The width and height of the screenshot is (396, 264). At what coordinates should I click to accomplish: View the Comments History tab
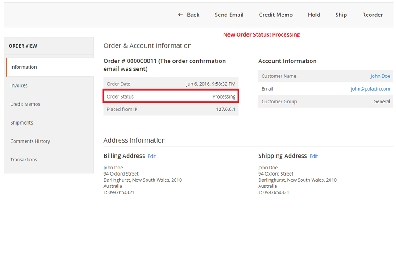[30, 141]
